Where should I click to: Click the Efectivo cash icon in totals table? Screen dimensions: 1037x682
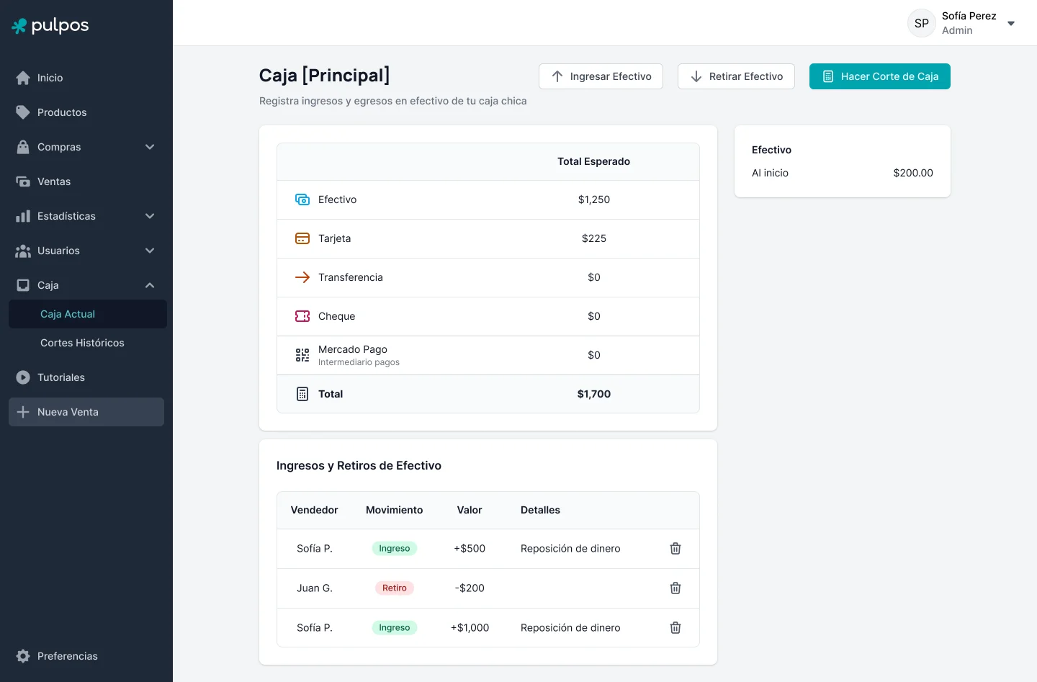[x=302, y=199]
